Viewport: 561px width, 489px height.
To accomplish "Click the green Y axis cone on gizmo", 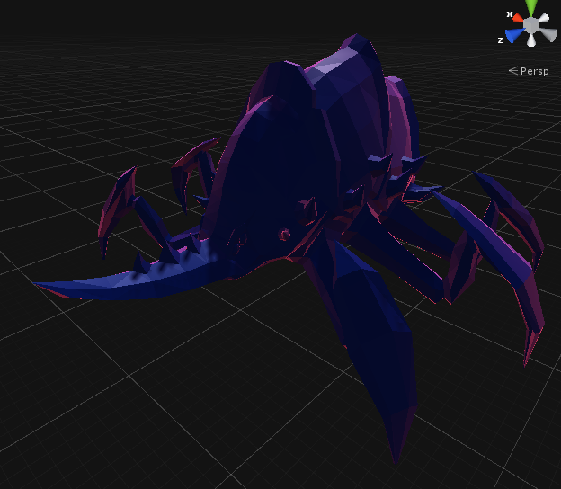I will pos(531,7).
